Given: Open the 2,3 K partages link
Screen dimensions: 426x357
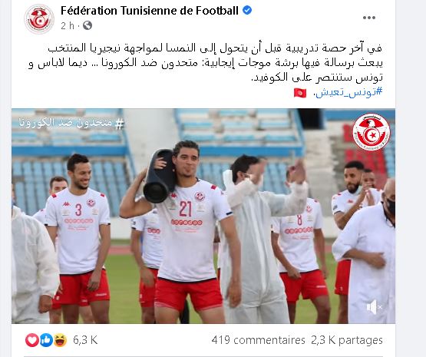Looking at the screenshot, I should (347, 340).
